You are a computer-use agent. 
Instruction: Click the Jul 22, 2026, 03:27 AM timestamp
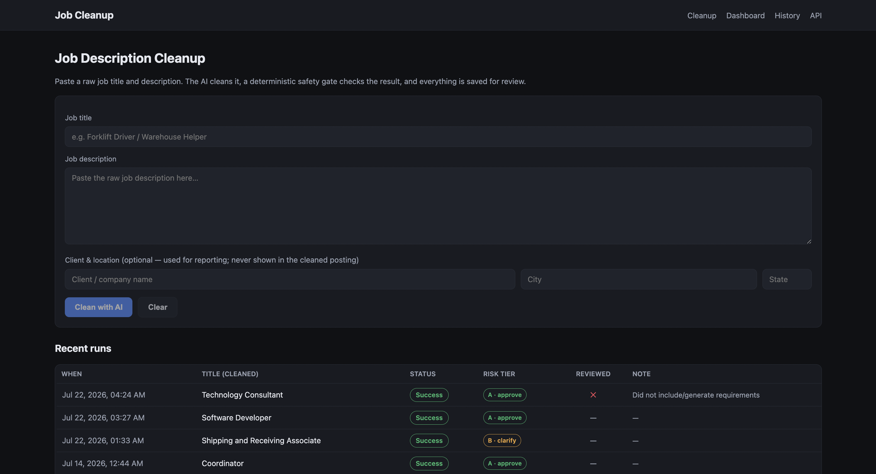click(x=103, y=418)
